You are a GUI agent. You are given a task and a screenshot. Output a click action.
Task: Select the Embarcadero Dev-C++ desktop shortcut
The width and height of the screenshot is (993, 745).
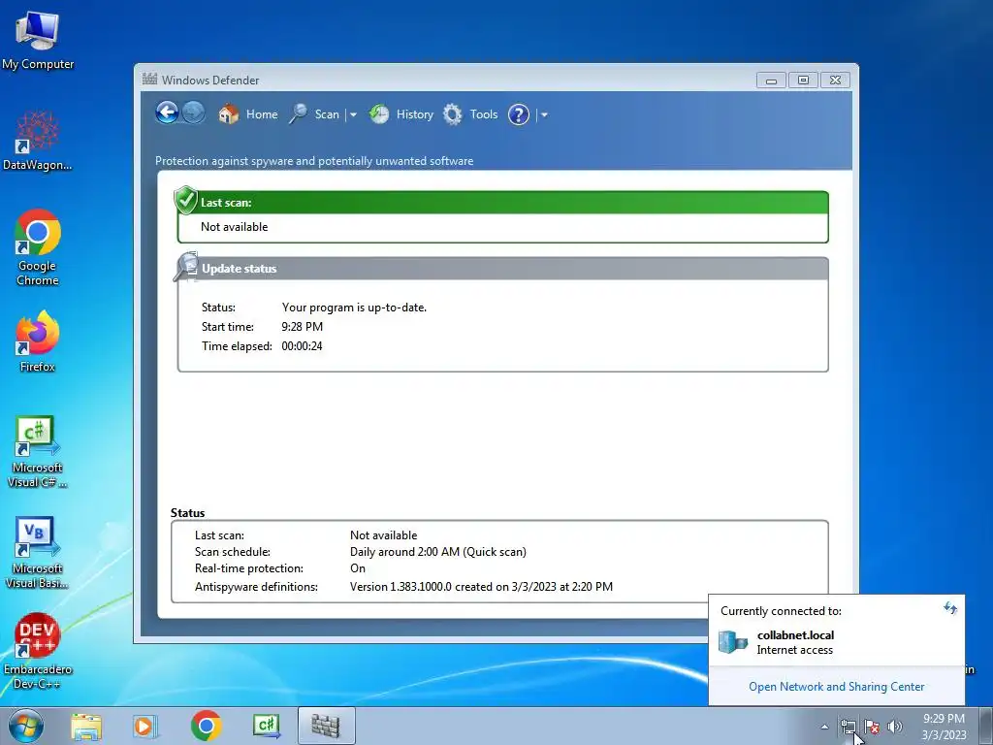pos(38,651)
